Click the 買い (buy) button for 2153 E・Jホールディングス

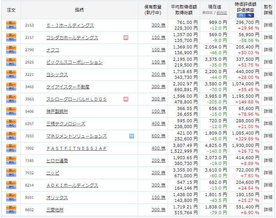click(x=11, y=23)
